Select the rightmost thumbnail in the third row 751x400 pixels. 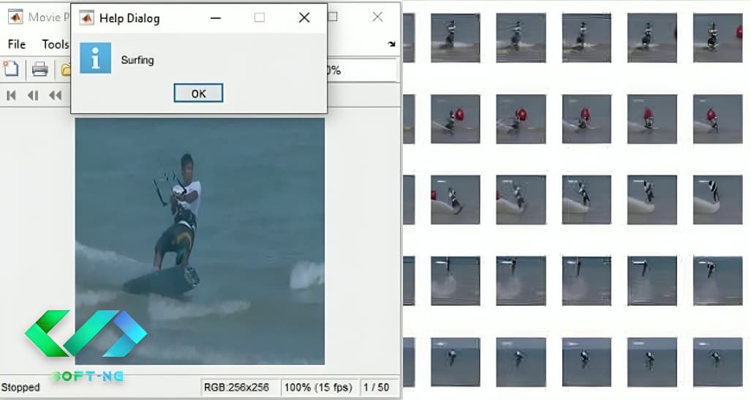click(x=717, y=200)
